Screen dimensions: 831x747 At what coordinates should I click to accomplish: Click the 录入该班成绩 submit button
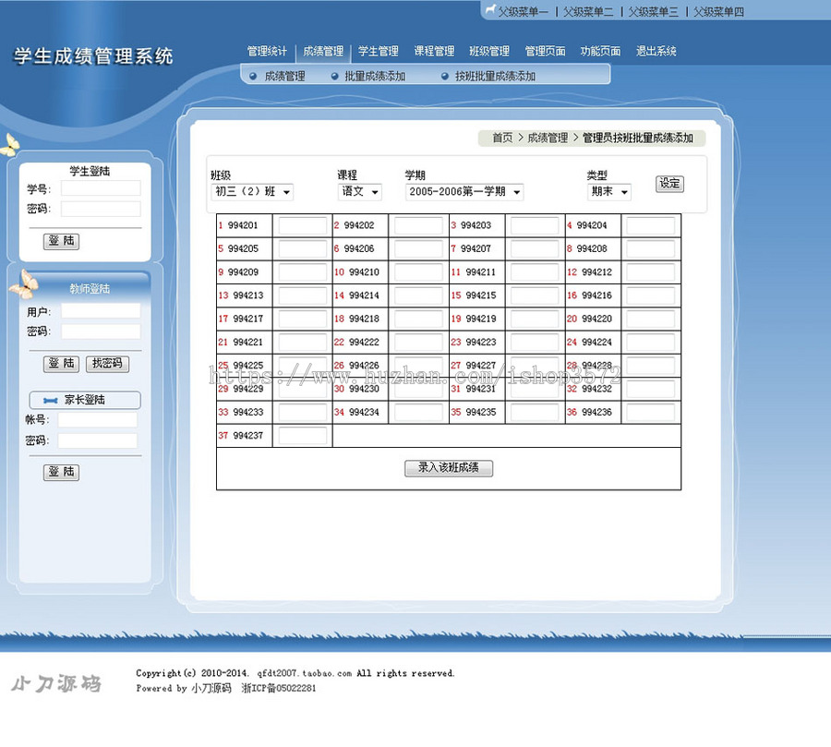(449, 468)
